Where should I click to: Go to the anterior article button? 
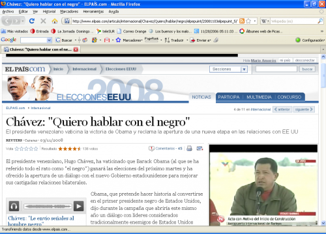point(282,109)
